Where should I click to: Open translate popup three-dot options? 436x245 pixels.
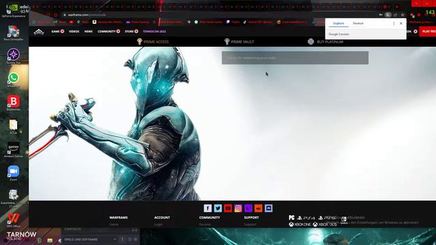coord(394,24)
